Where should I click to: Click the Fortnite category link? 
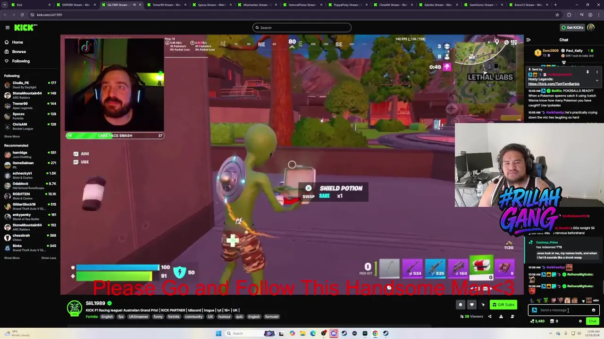pos(92,317)
